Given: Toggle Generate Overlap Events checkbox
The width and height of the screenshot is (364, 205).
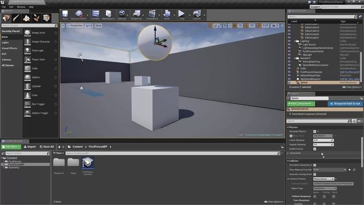Looking at the screenshot, I should click(x=315, y=174).
